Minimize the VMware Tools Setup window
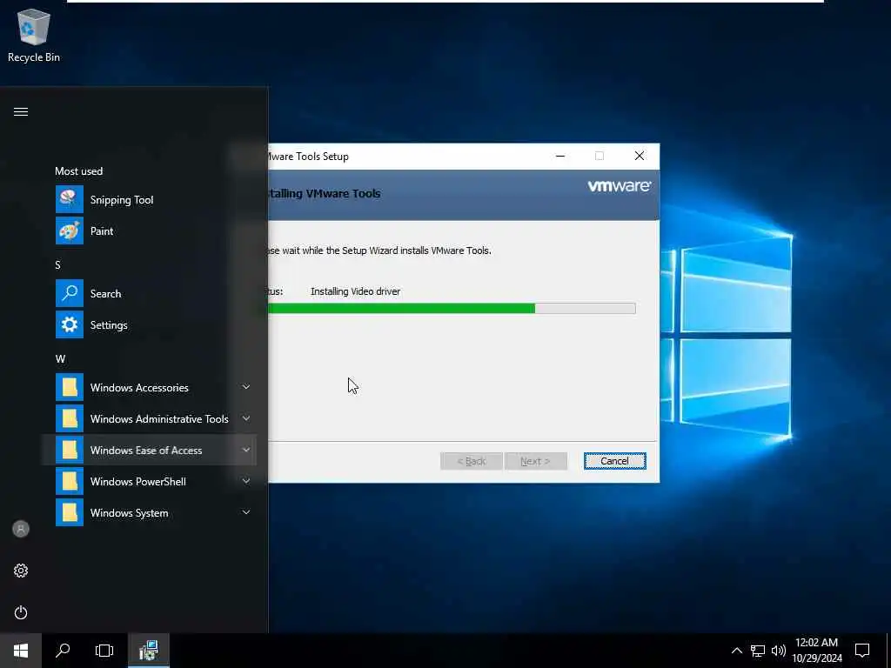 click(x=560, y=157)
